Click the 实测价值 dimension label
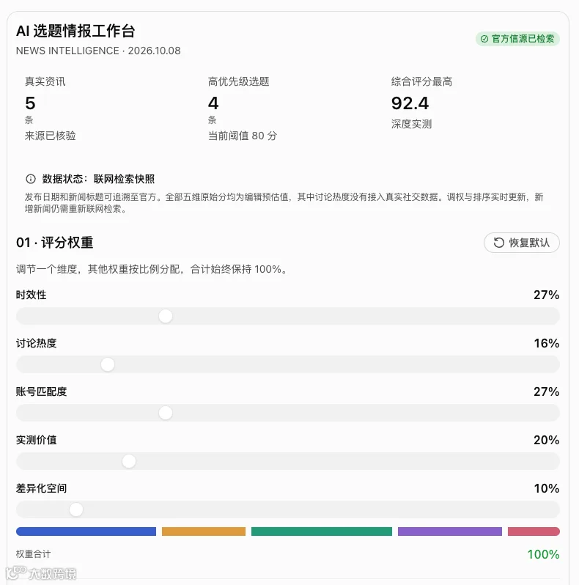The height and width of the screenshot is (585, 579). (36, 440)
